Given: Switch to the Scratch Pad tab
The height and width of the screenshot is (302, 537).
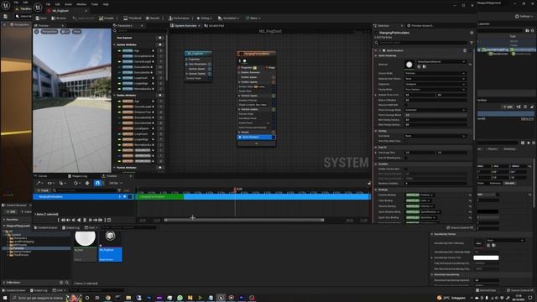Looking at the screenshot, I should click(215, 26).
